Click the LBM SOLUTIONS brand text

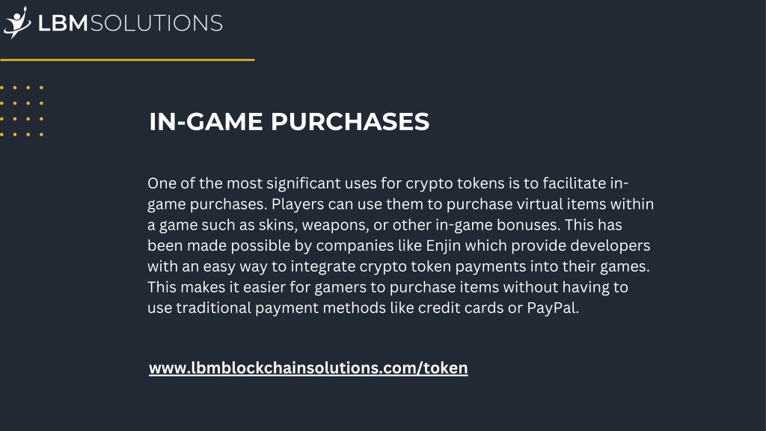click(130, 23)
